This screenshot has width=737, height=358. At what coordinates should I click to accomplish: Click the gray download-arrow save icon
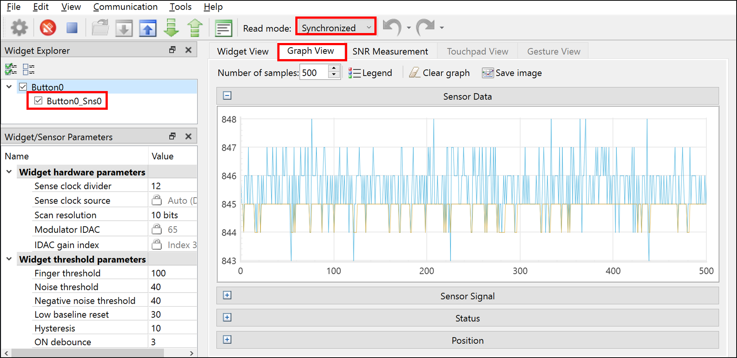point(124,28)
